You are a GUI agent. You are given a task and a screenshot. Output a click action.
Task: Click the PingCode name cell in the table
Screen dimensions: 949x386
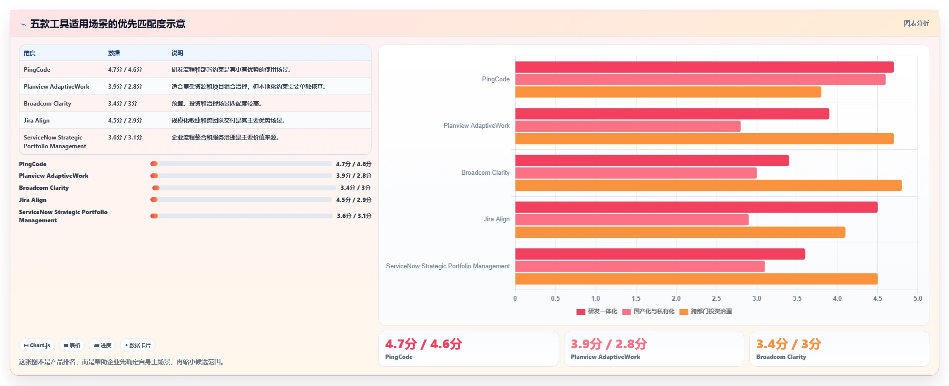[x=37, y=70]
